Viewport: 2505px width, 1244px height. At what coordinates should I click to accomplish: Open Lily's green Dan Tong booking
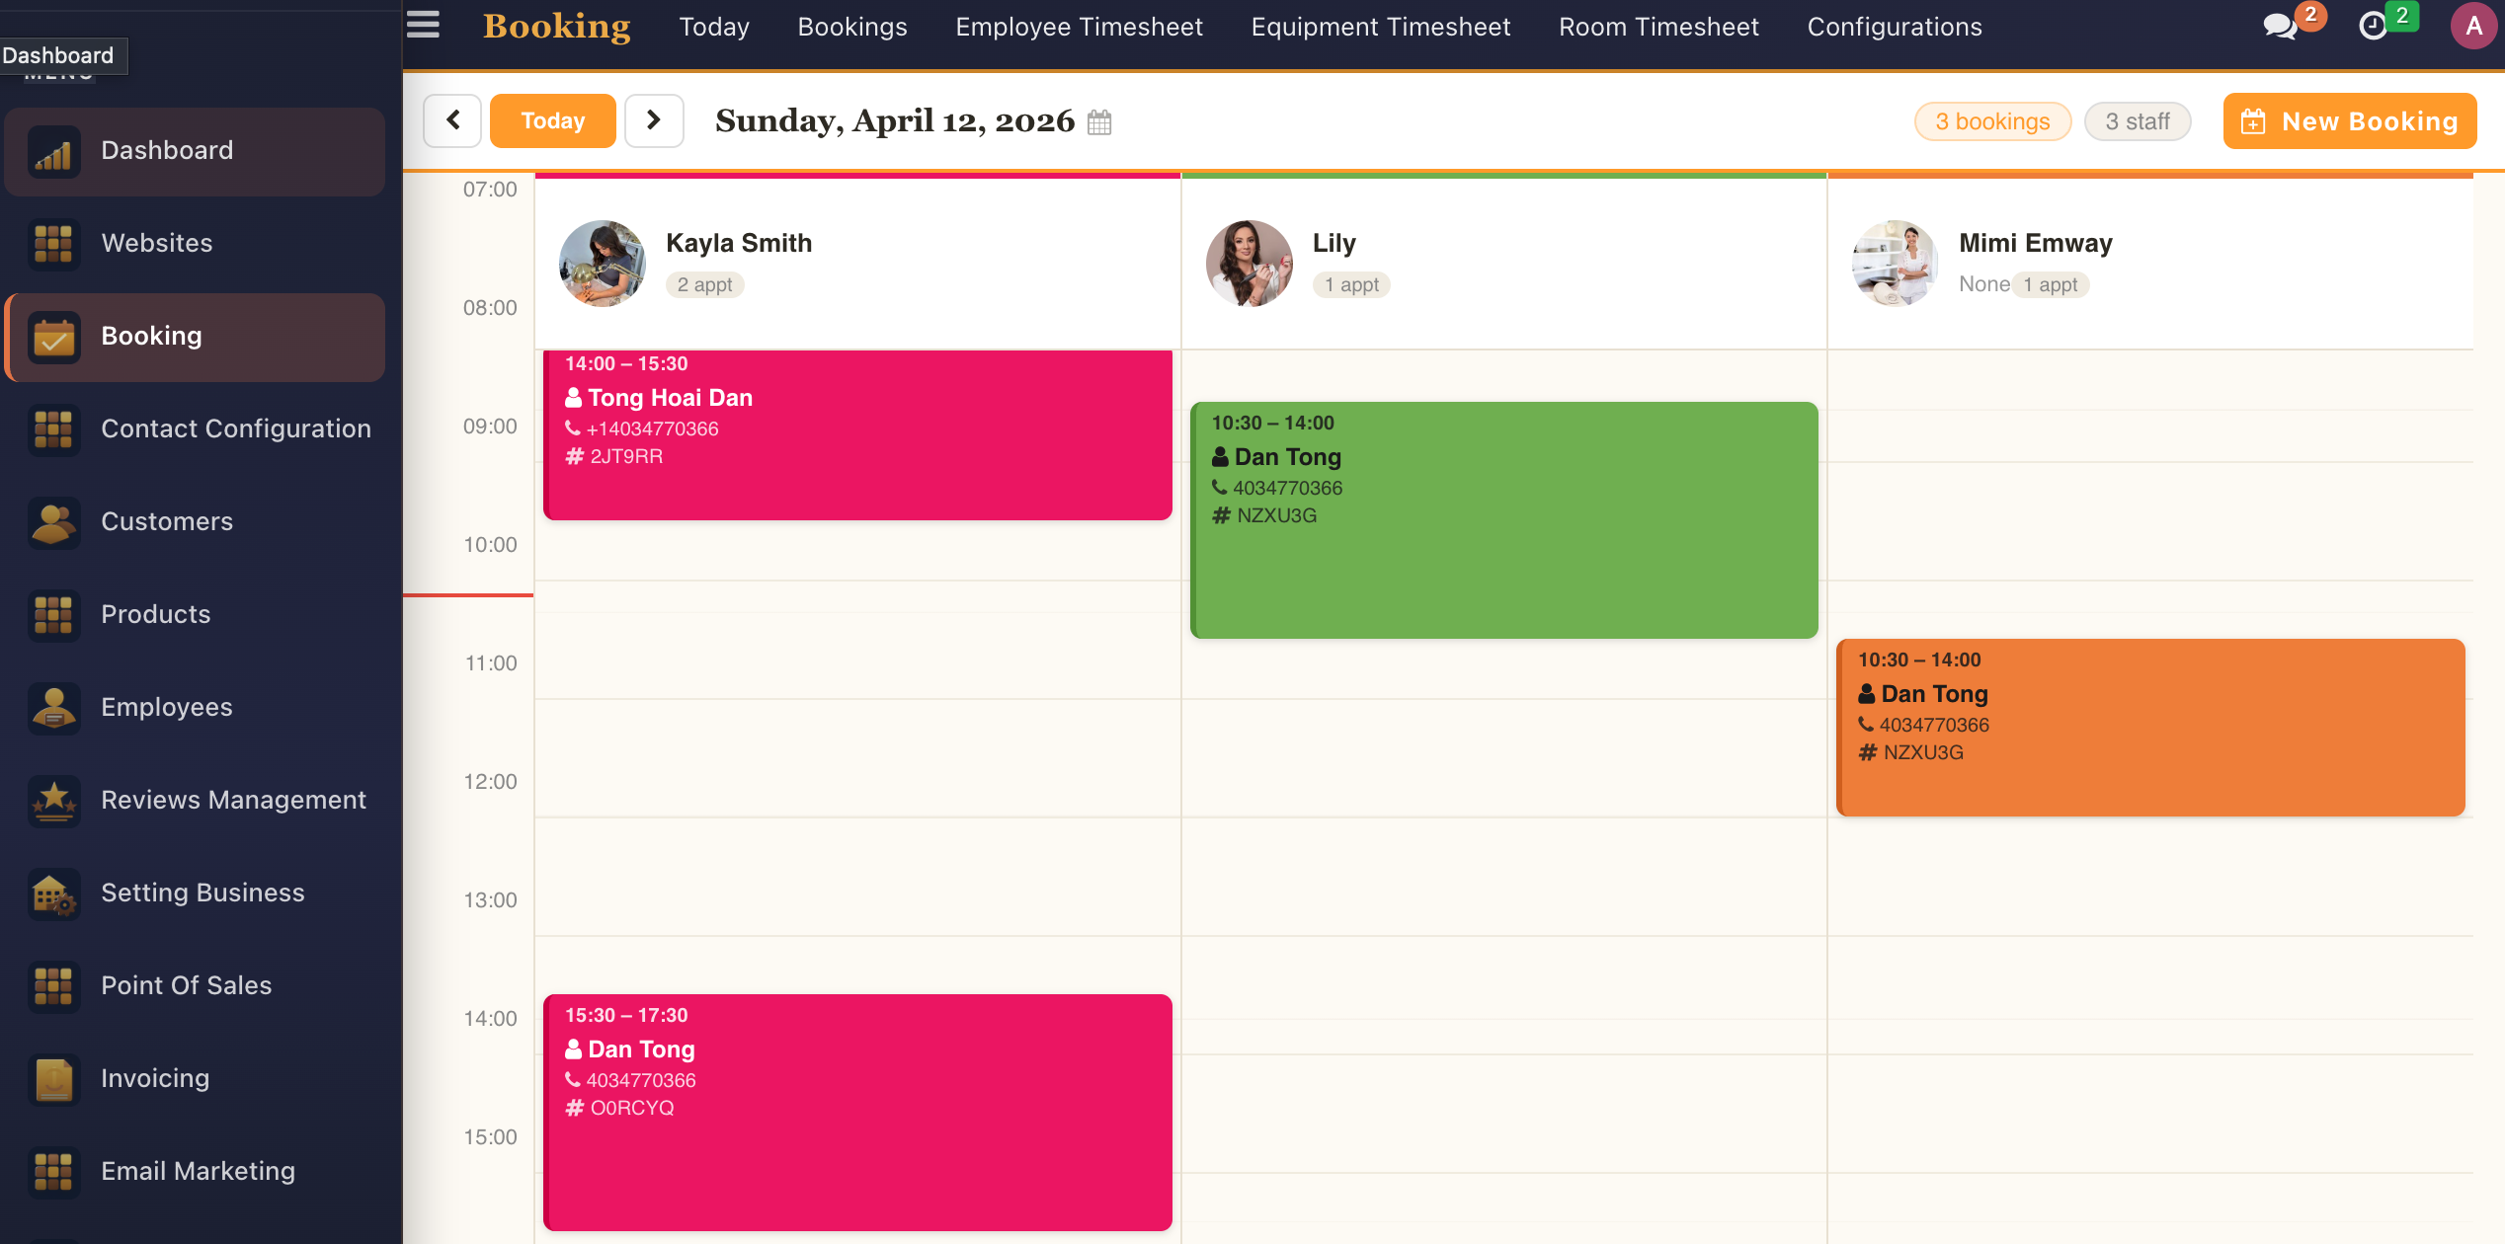[1504, 519]
